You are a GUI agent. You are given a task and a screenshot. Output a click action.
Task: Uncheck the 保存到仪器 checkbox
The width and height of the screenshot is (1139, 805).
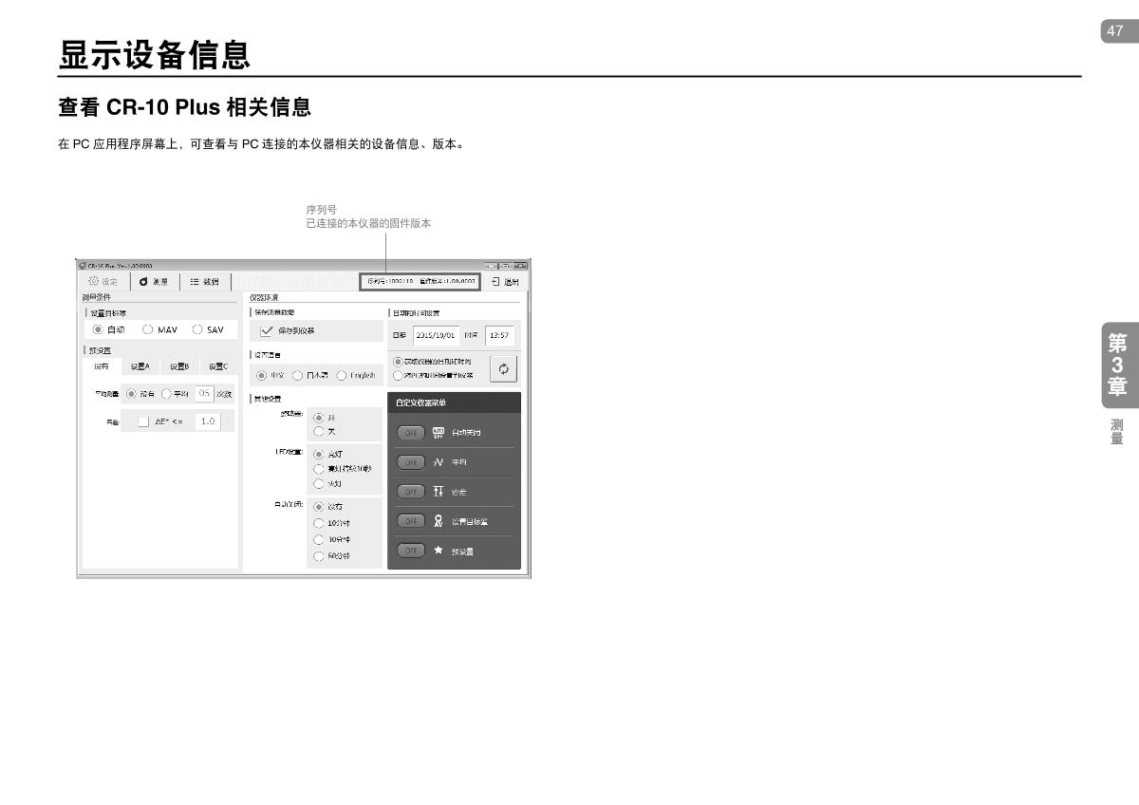[267, 331]
